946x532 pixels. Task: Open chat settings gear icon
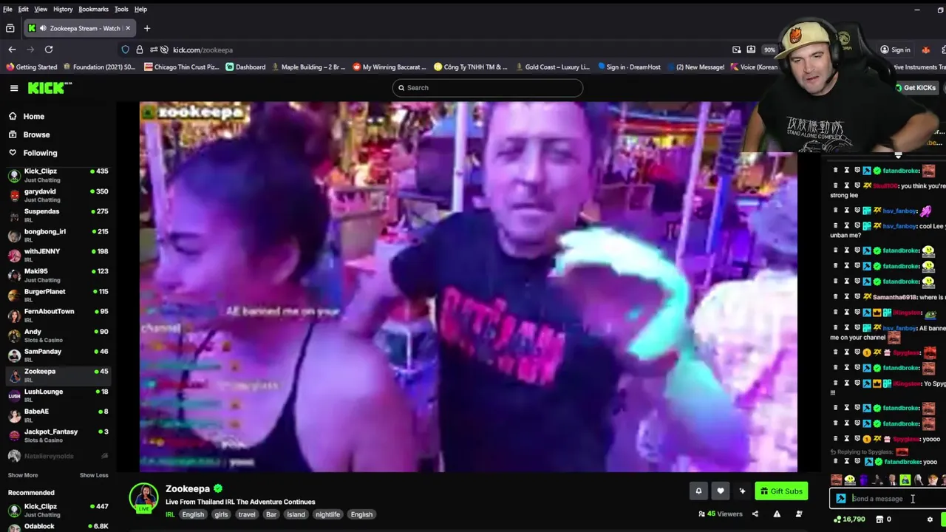click(930, 519)
